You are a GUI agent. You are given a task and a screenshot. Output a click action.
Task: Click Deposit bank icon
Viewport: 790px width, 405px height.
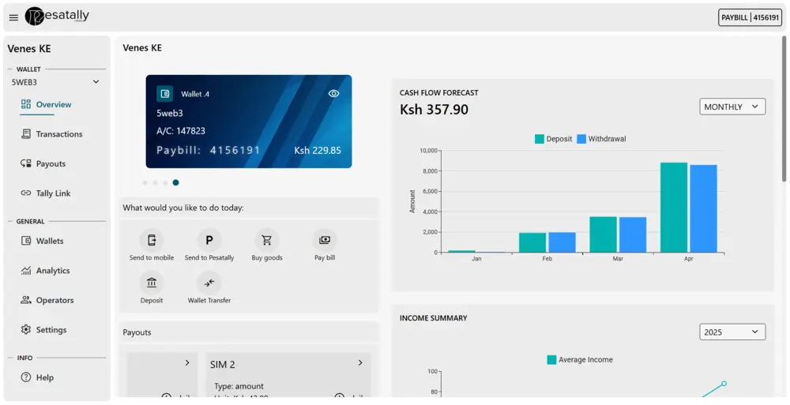pos(152,283)
